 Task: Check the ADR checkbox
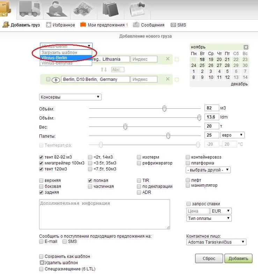tap(139, 192)
